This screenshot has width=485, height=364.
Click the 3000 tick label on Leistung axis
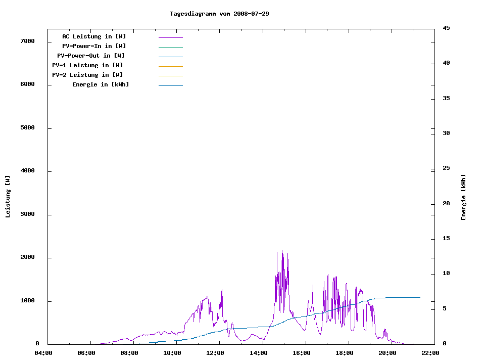point(27,214)
